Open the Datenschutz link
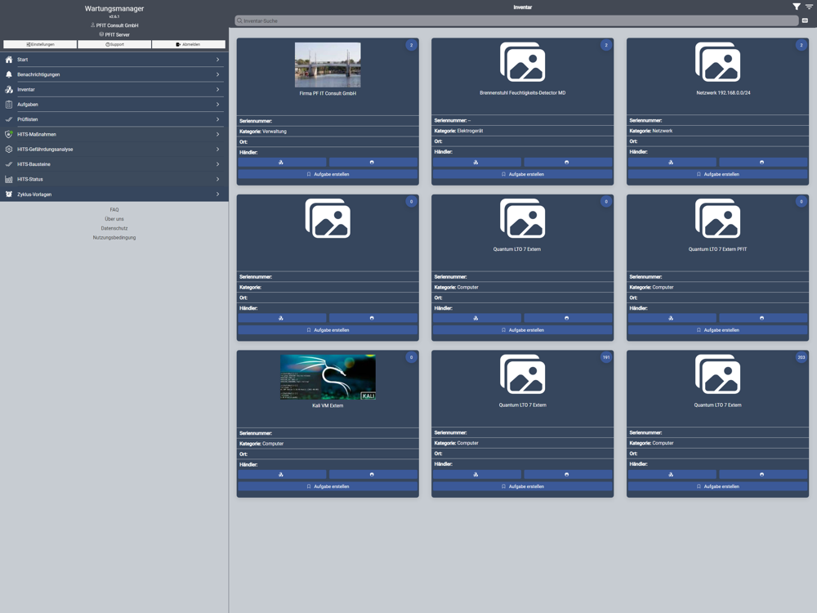 (x=114, y=228)
